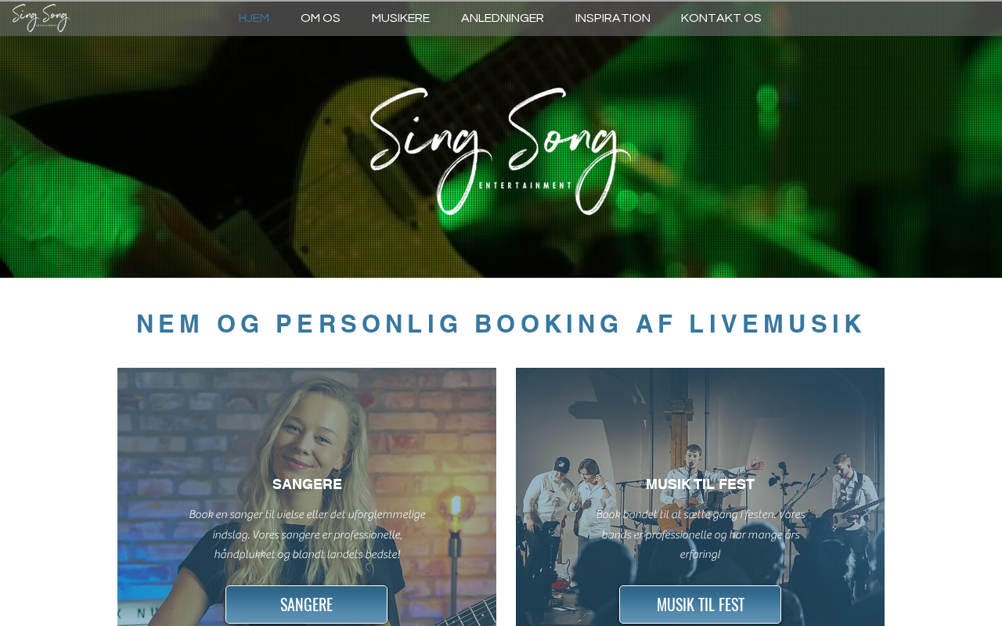Select the bold MUSIK TIL FEST card heading
Viewport: 1002px width, 626px height.
[x=700, y=484]
